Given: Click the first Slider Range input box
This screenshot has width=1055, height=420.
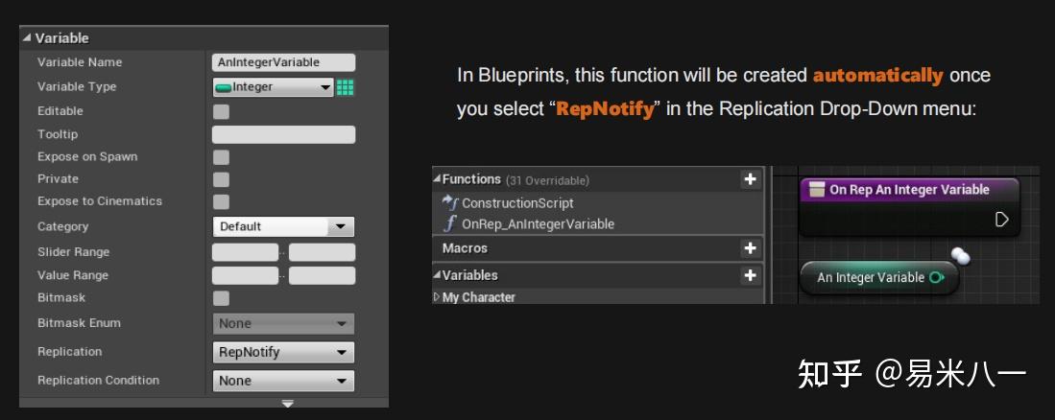Looking at the screenshot, I should (x=245, y=252).
